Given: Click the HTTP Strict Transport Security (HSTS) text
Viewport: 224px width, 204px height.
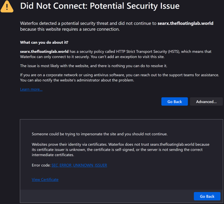Looking at the screenshot, I should [x=148, y=52].
